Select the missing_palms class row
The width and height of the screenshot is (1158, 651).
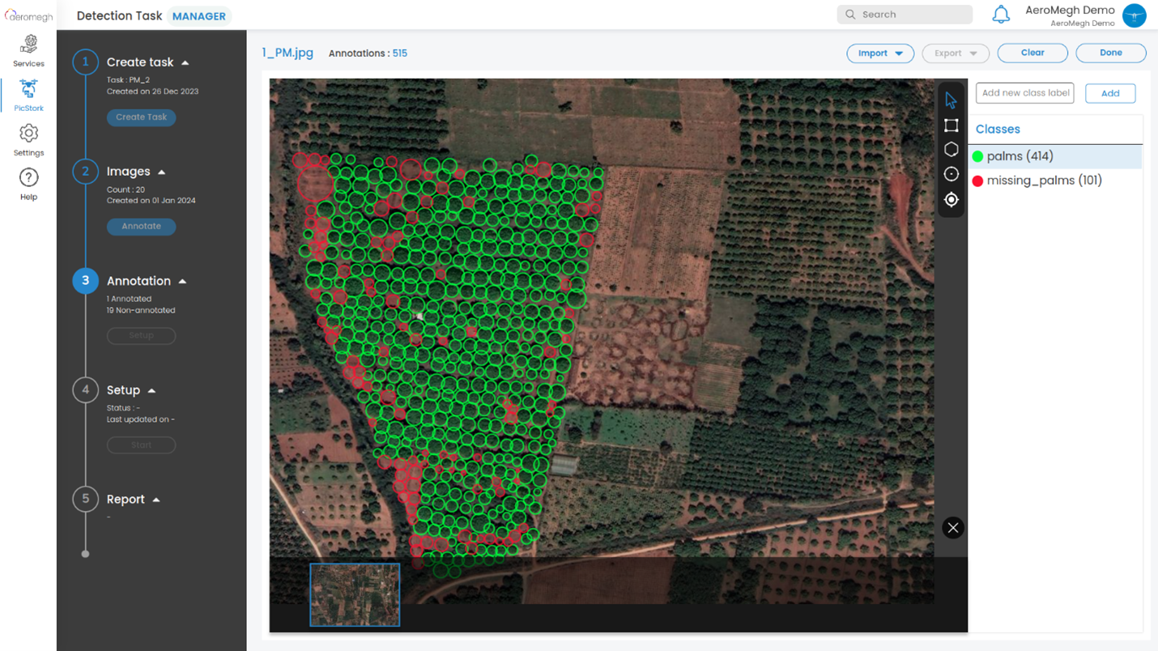(x=1054, y=181)
